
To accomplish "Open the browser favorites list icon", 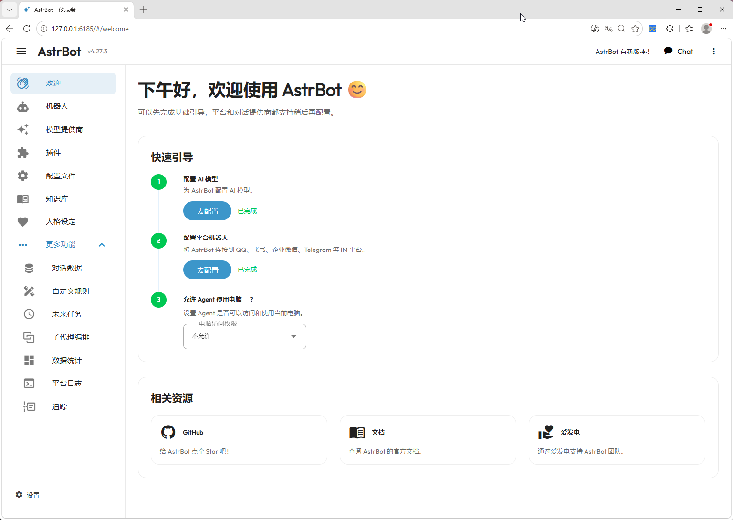I will point(689,29).
